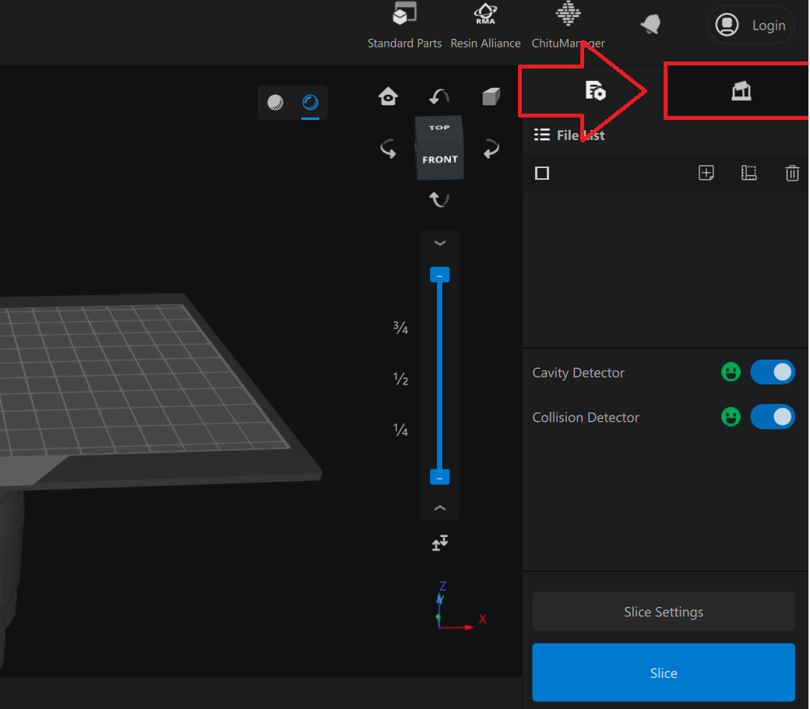Select solid sphere render mode
This screenshot has width=810, height=709.
click(275, 103)
